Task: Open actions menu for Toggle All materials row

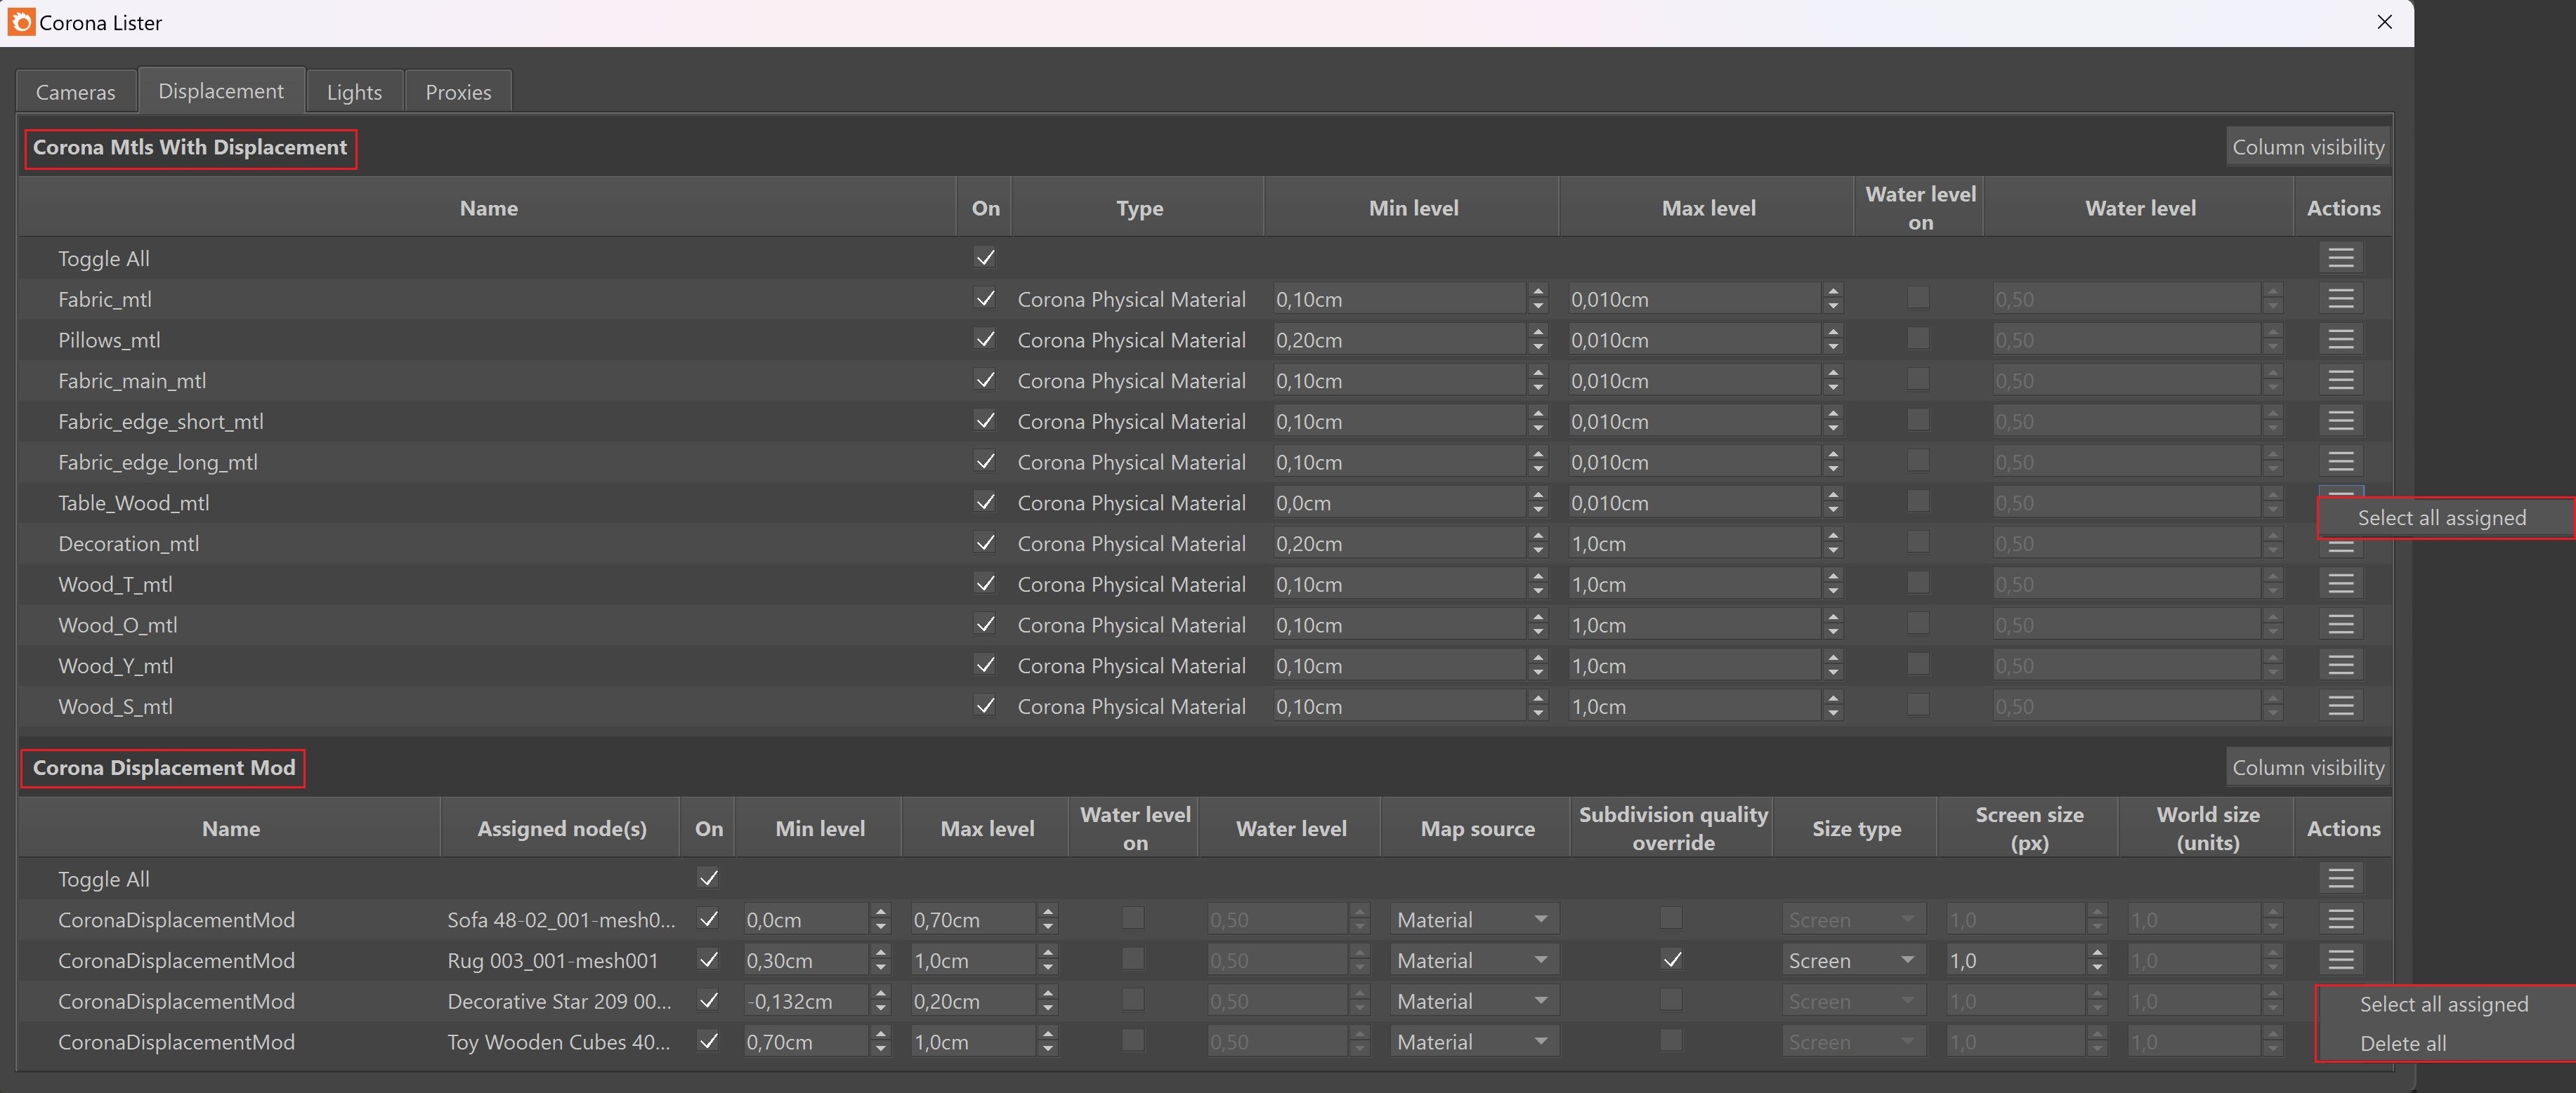Action: coord(2340,258)
